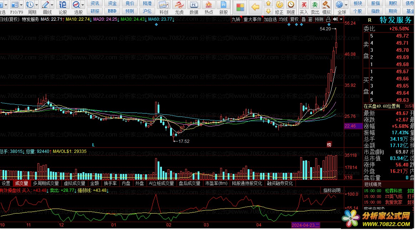
Task: Click the red 买入 buy icon
Action: click(304, 5)
